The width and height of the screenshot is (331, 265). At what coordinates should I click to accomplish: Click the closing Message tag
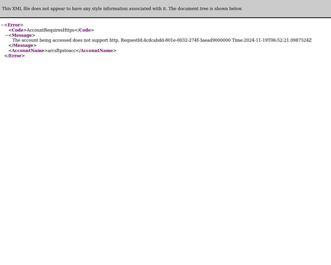click(22, 46)
